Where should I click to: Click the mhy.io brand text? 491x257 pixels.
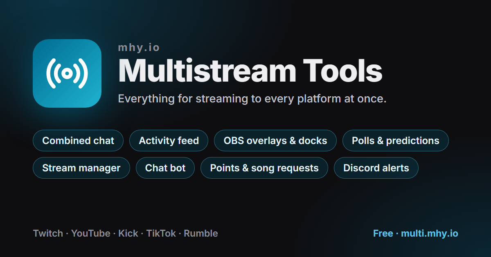(139, 48)
